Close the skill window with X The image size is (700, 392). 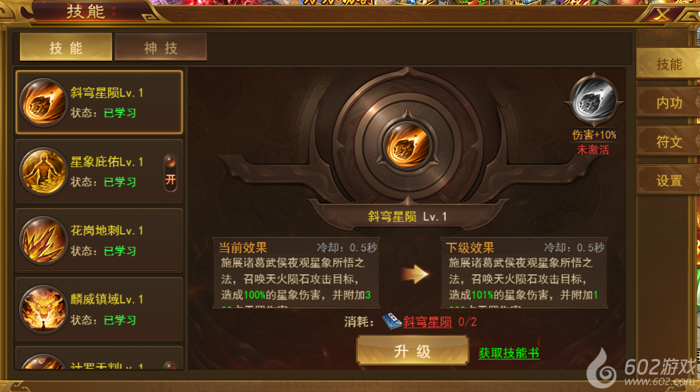662,14
